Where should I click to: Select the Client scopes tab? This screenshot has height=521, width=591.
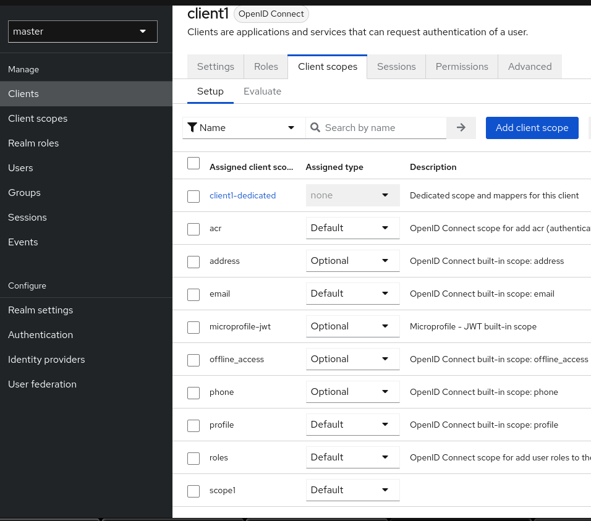[327, 67]
